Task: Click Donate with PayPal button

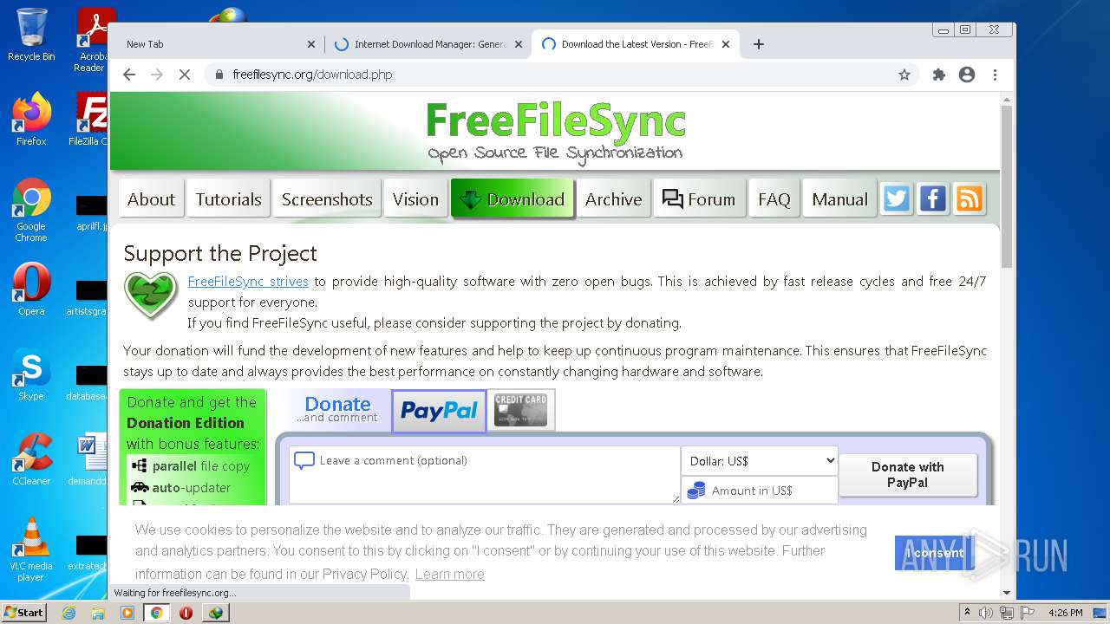Action: point(908,475)
